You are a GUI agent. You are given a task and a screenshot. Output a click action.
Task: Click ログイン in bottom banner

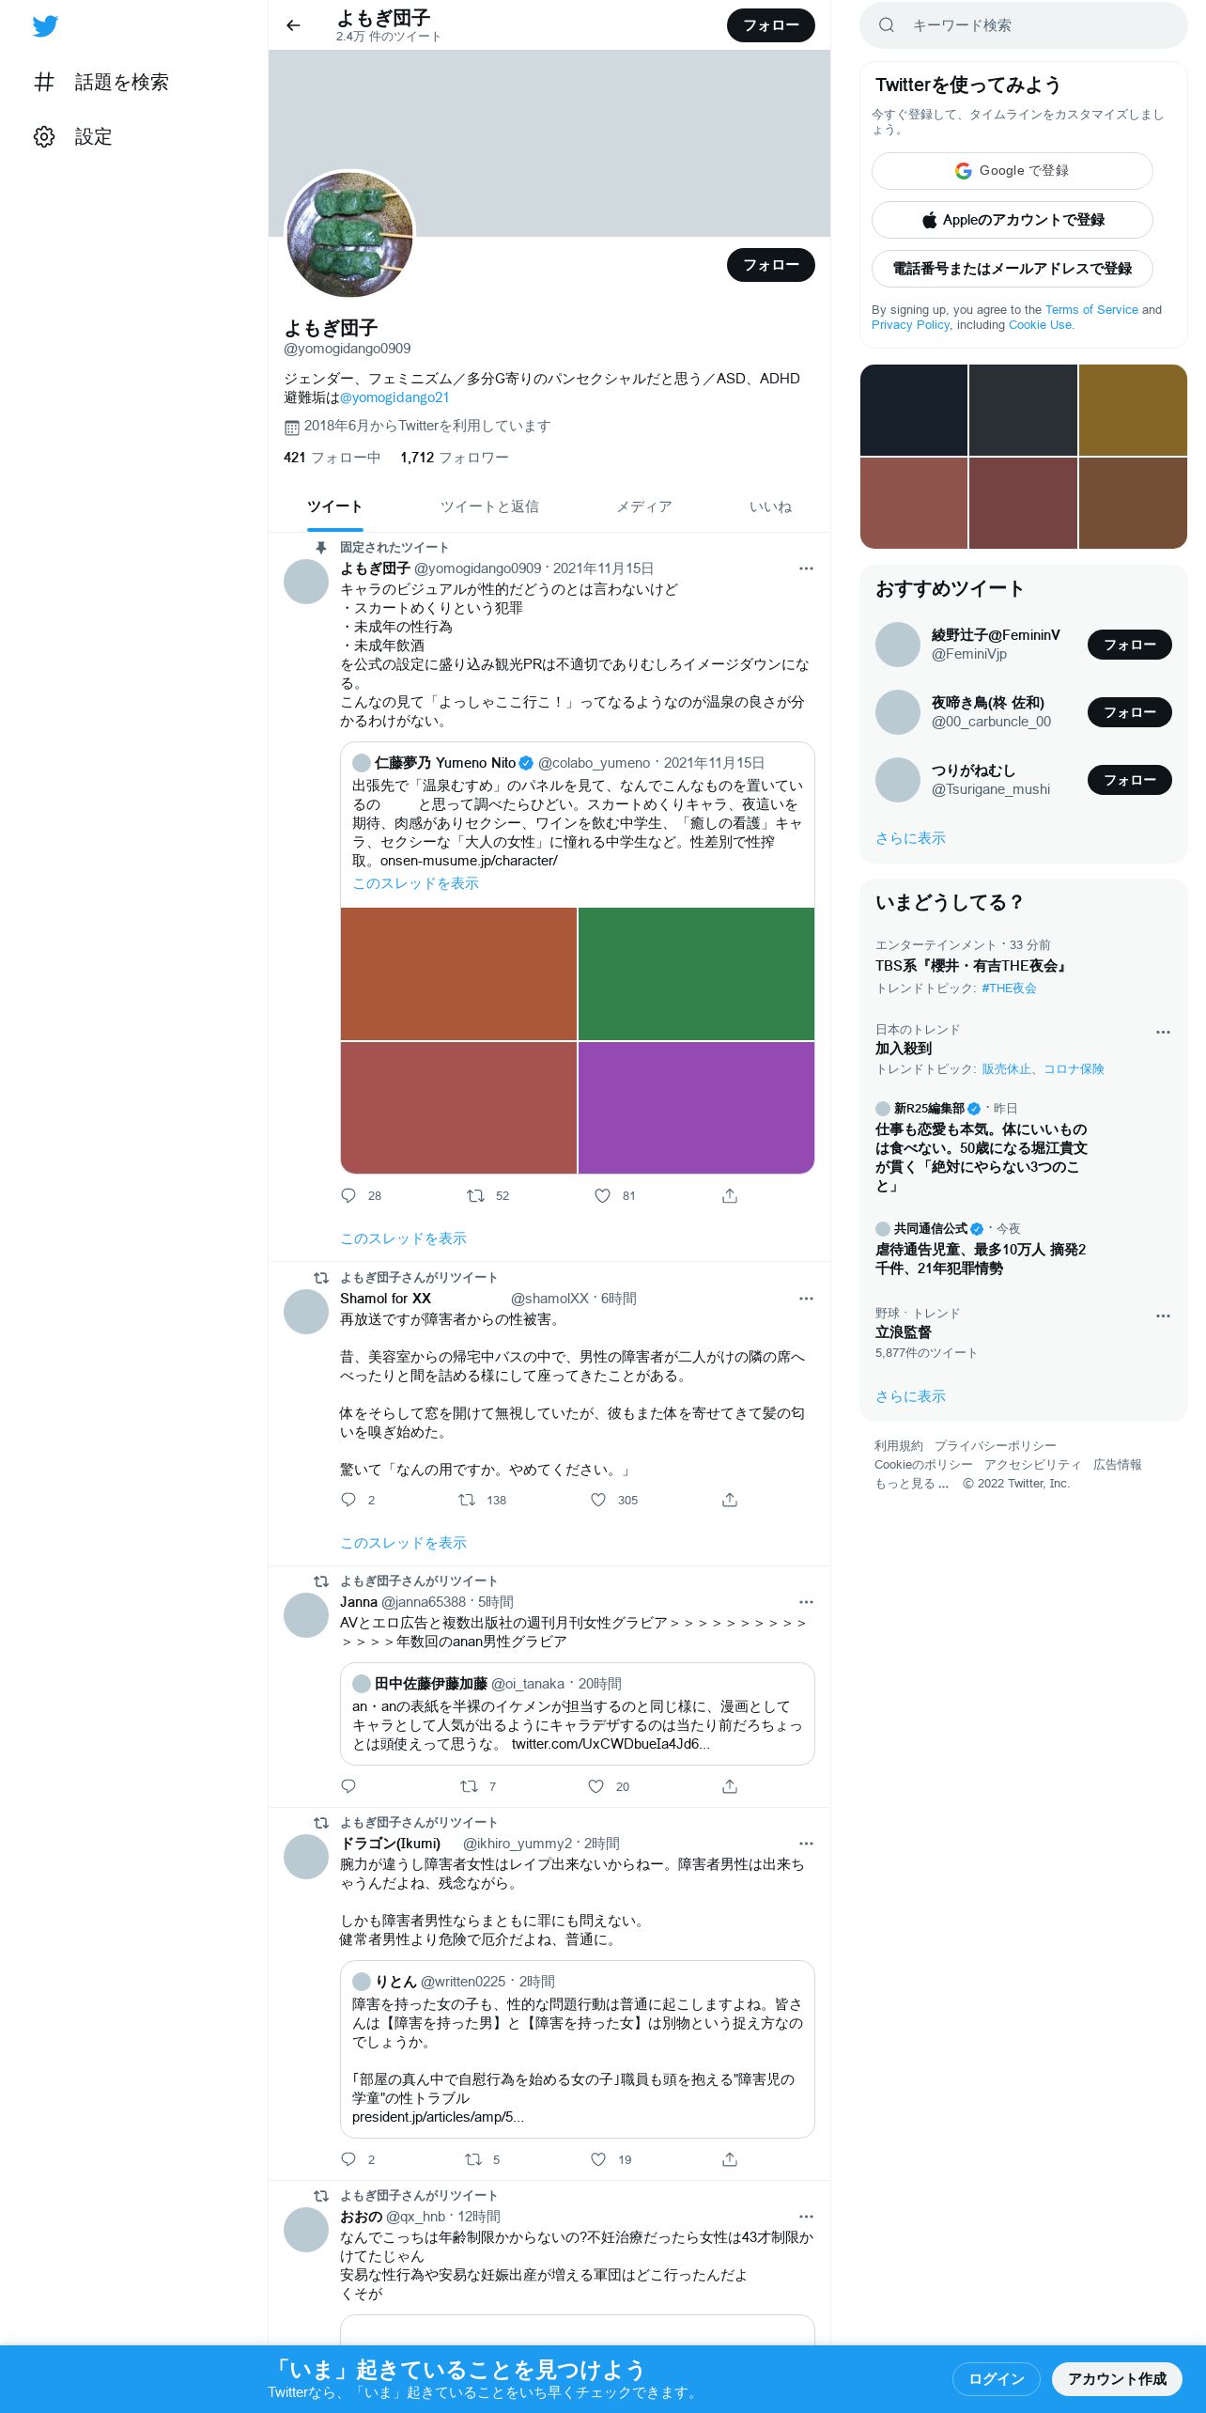[997, 2378]
